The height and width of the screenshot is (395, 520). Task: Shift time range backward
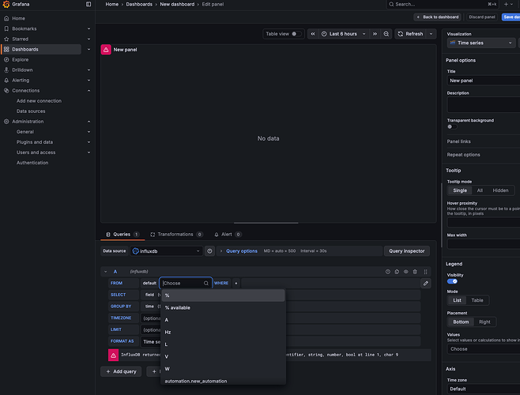click(313, 34)
